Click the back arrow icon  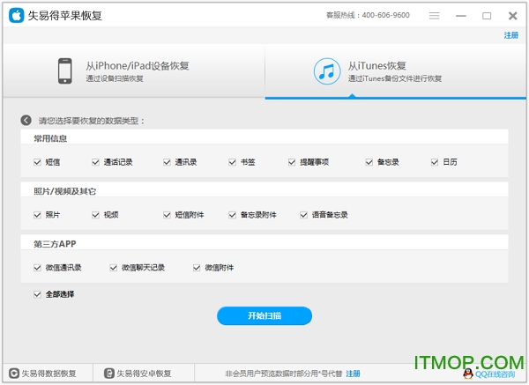click(x=26, y=121)
